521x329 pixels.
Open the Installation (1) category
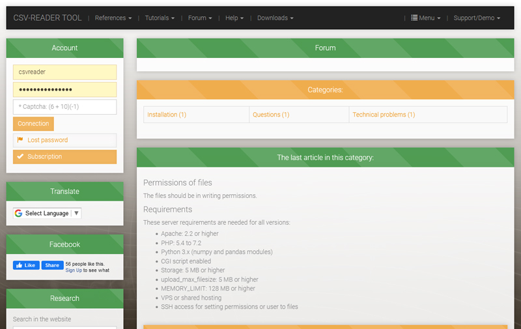pyautogui.click(x=167, y=115)
